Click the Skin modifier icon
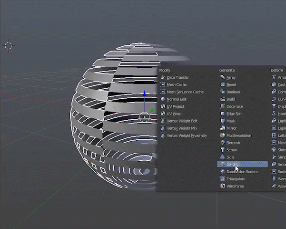 coord(223,157)
